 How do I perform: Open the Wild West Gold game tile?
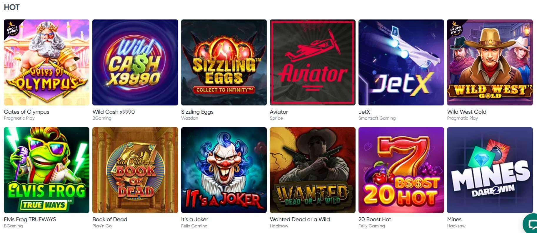490,62
